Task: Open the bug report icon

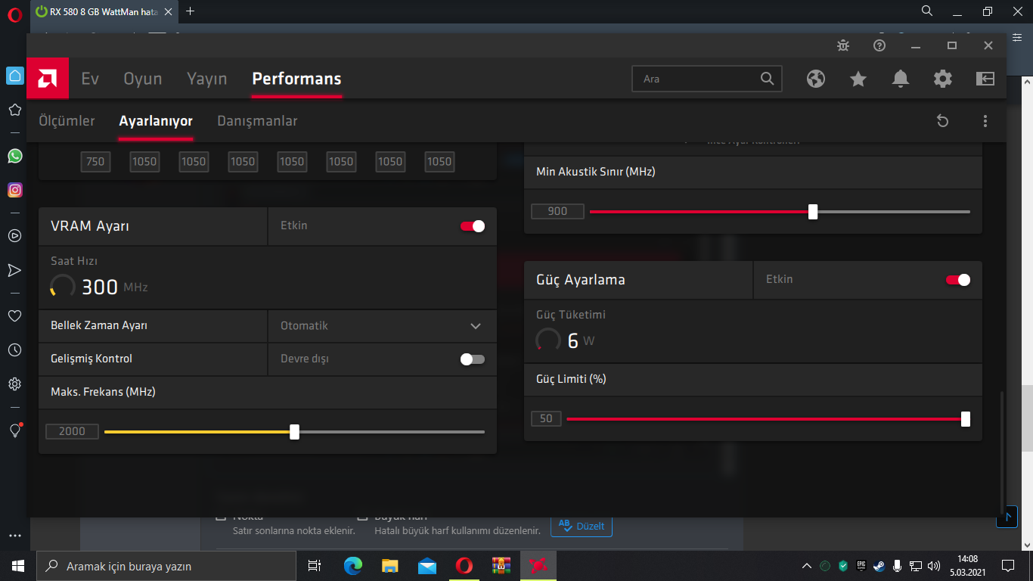Action: [x=843, y=45]
